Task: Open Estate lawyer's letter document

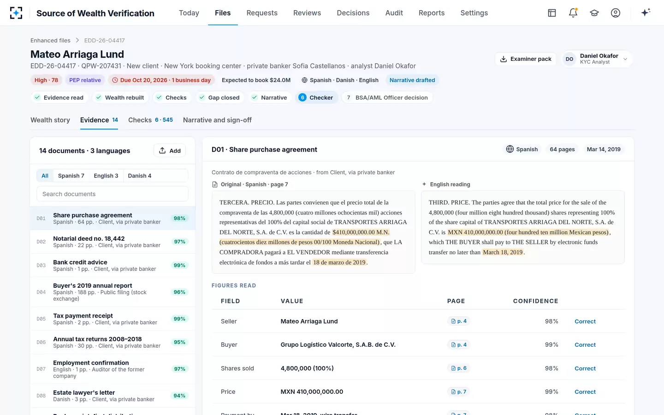Action: [113, 396]
